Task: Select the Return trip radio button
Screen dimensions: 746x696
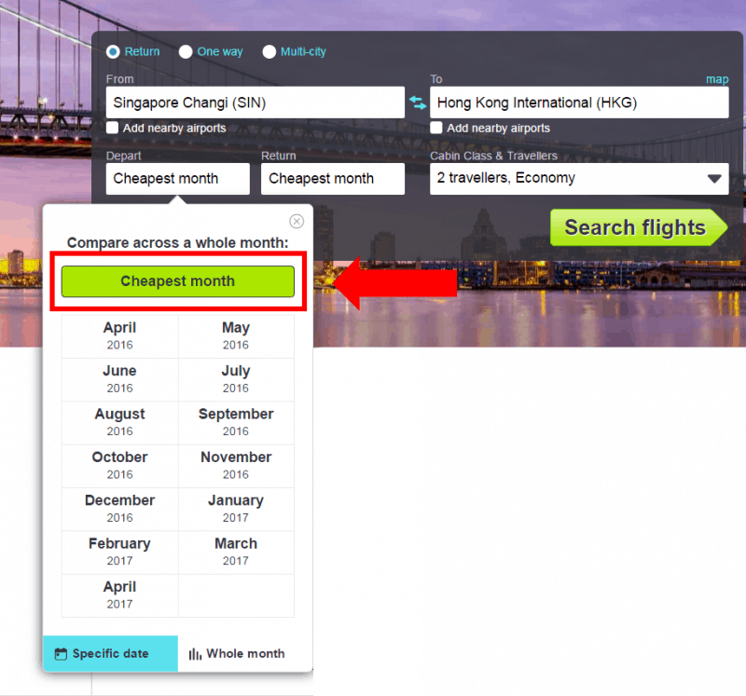Action: (x=113, y=52)
